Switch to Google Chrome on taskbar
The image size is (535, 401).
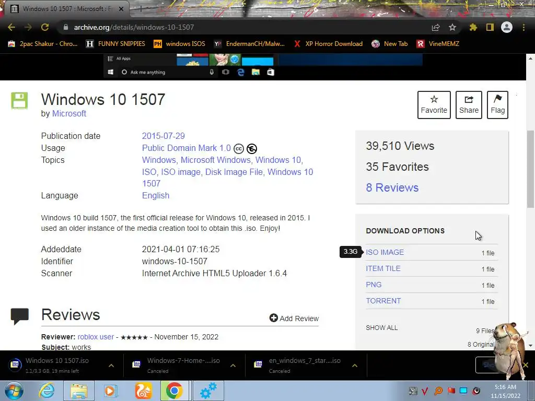174,391
